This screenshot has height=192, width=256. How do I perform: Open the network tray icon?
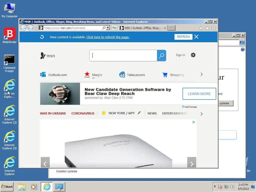(x=226, y=186)
